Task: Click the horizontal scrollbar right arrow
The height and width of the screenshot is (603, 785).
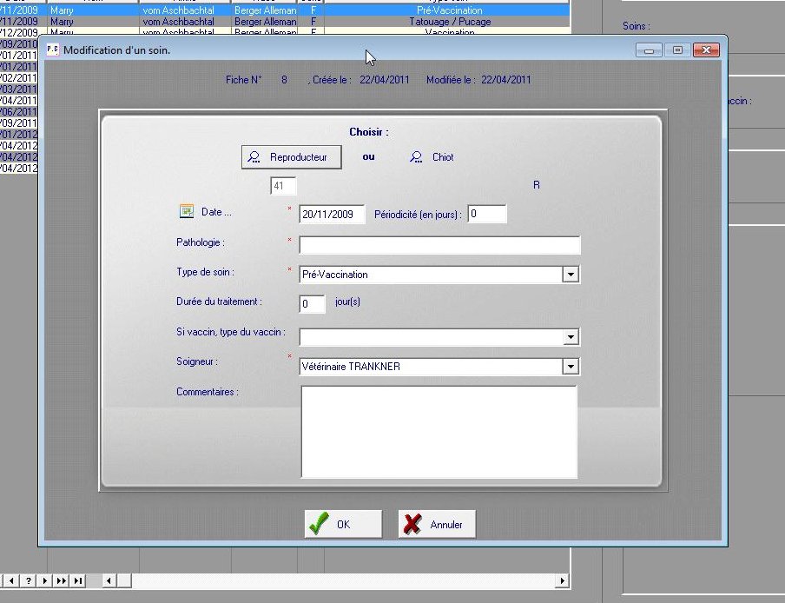Action: [562, 580]
